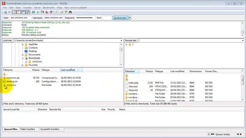
Task: Open the Bookmarks menu
Action: (49, 8)
